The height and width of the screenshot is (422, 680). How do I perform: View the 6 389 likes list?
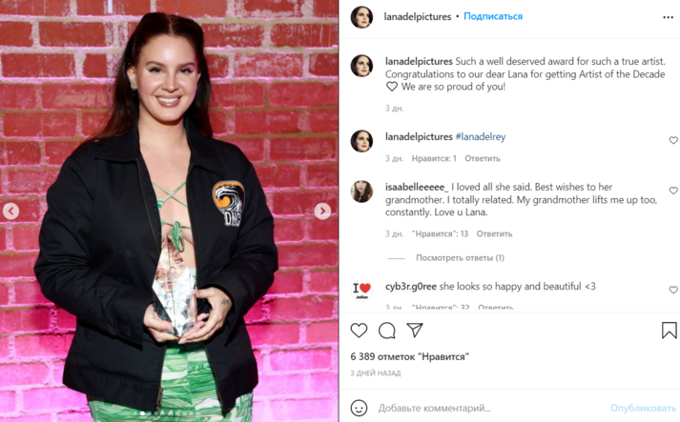[x=409, y=356]
